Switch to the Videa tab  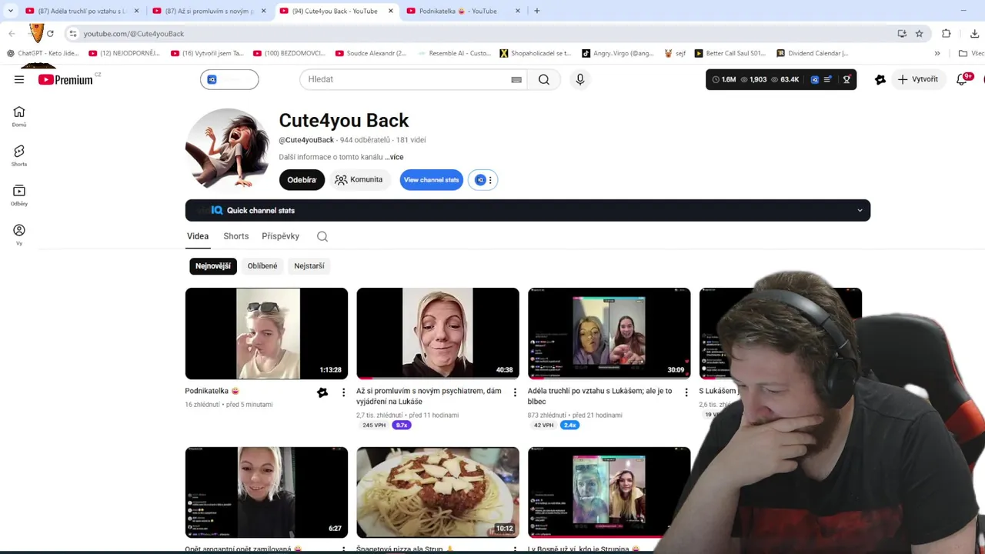coord(198,236)
